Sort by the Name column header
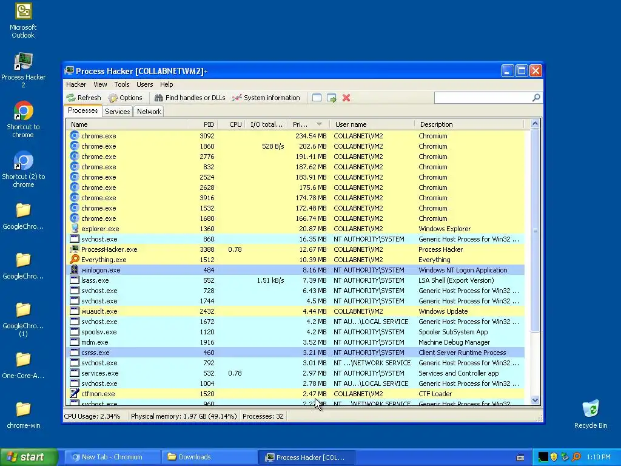The width and height of the screenshot is (621, 466). 127,124
